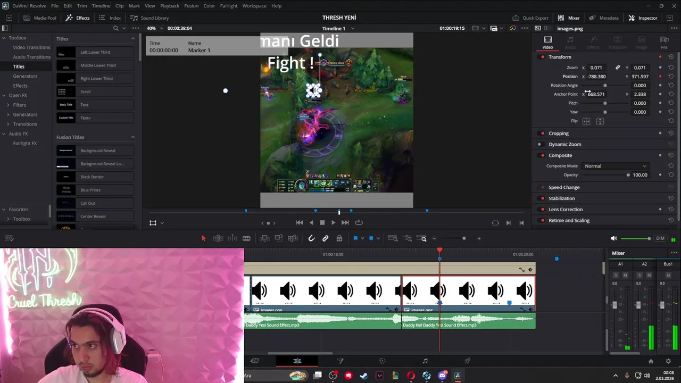The width and height of the screenshot is (681, 383).
Task: Open Composite Mode Normal dropdown
Action: point(615,166)
